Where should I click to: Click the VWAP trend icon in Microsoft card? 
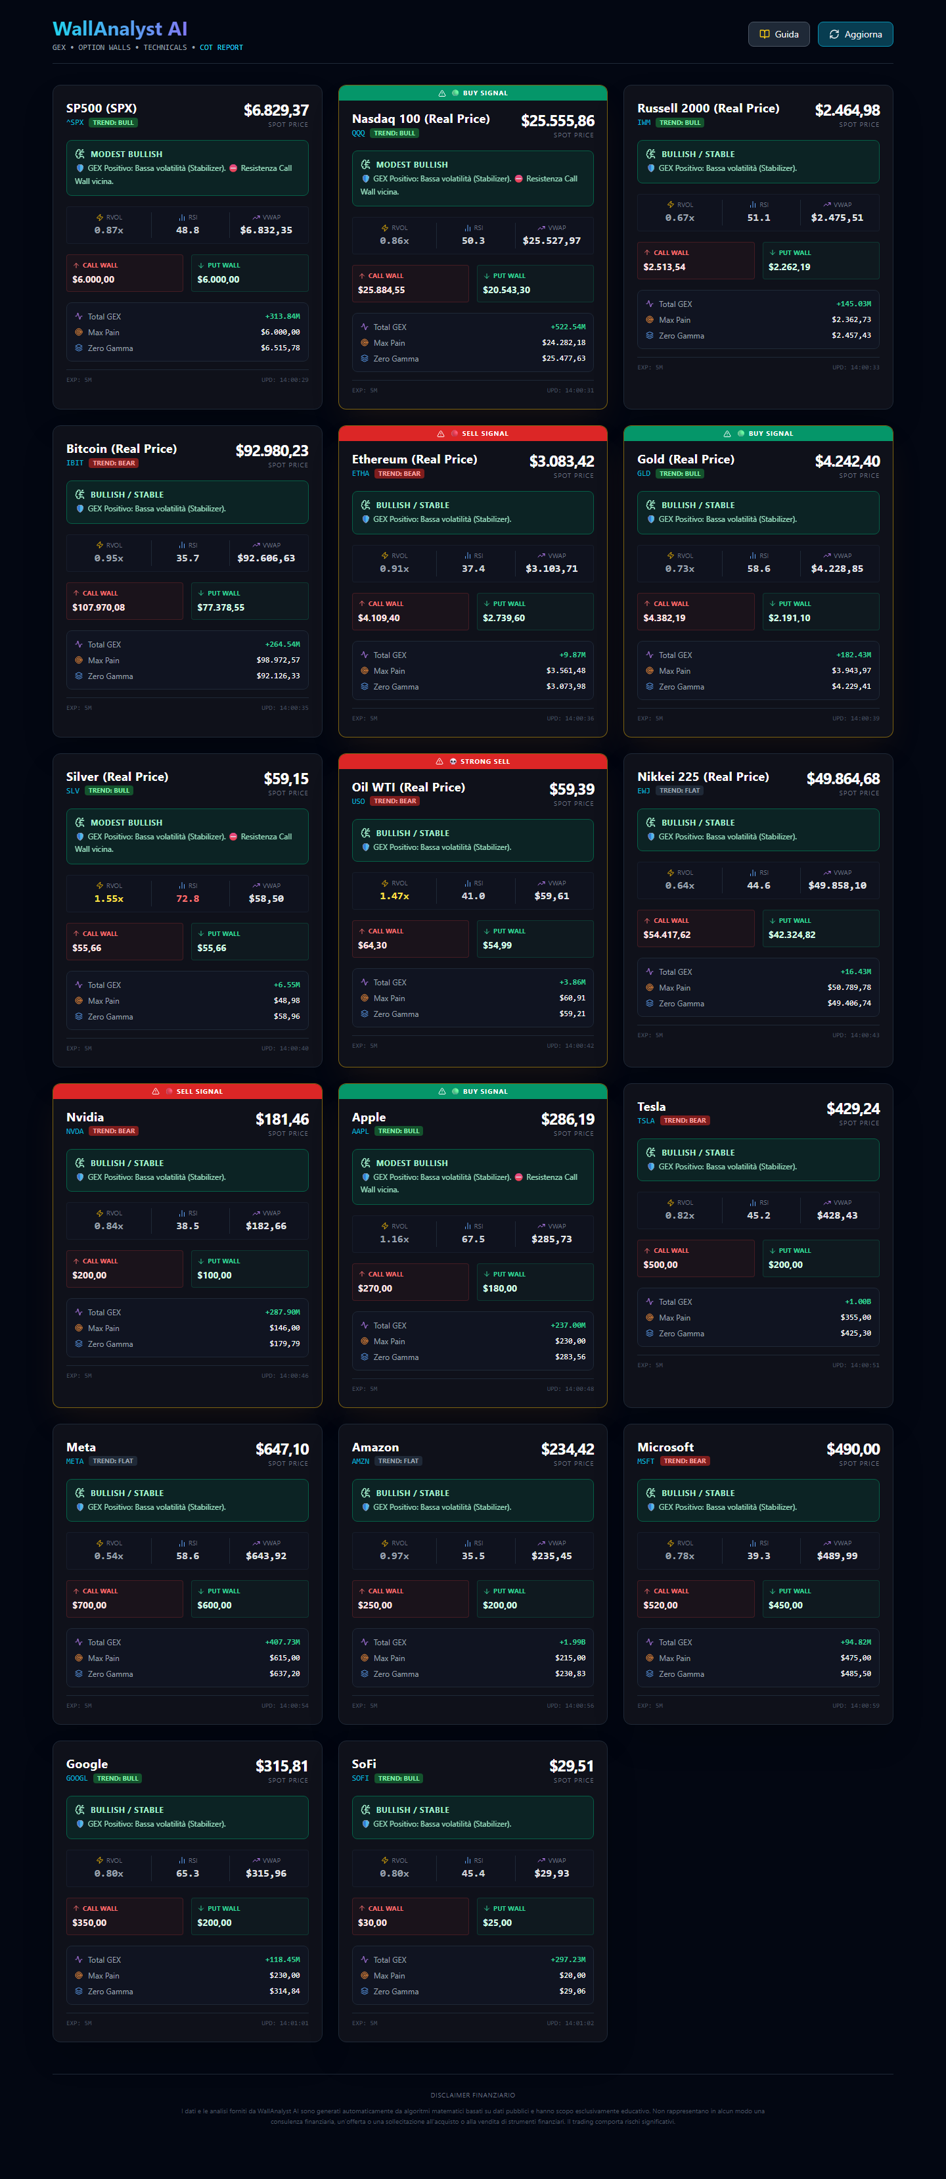click(x=826, y=1543)
